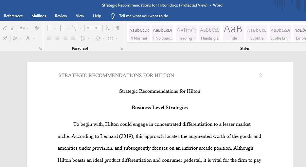Screen dimensions: 306x167
Task: Apply the Normal style
Action: pos(139,33)
